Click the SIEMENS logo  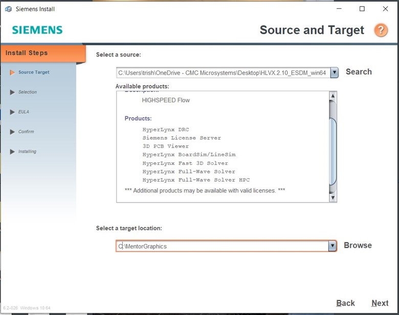37,30
